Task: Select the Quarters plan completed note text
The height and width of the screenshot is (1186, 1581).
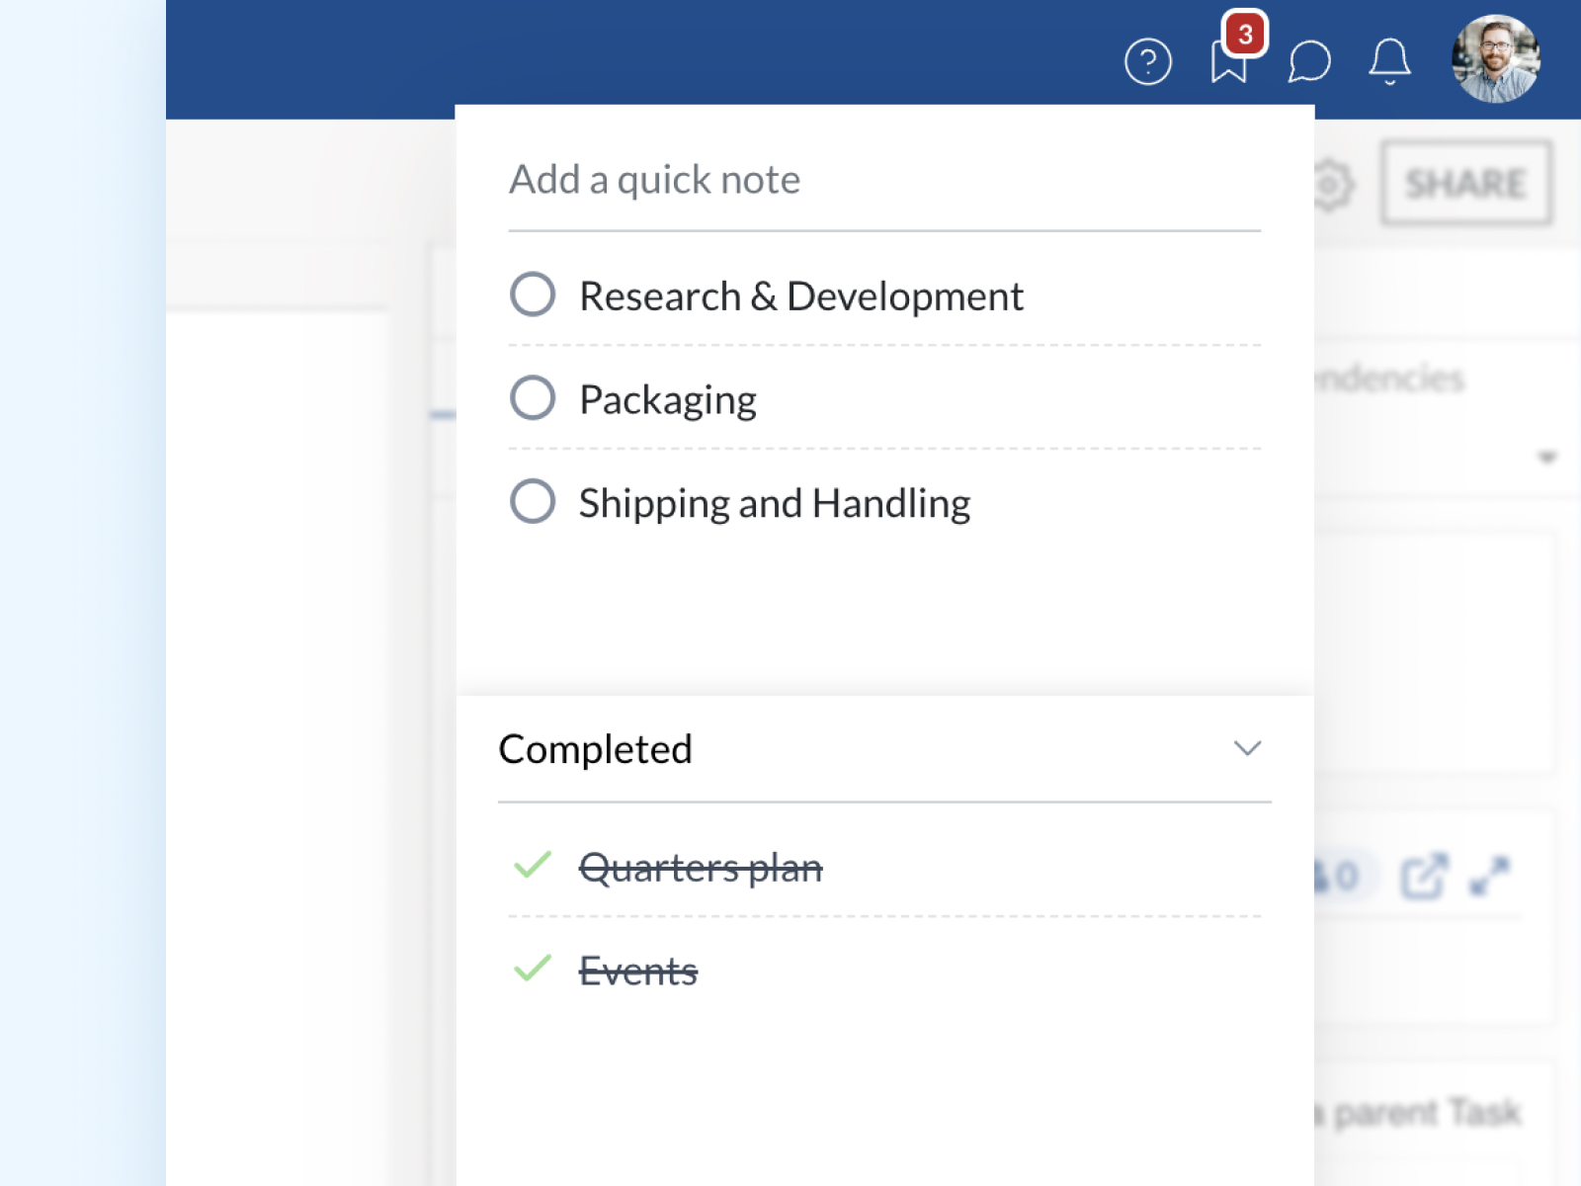Action: tap(700, 868)
